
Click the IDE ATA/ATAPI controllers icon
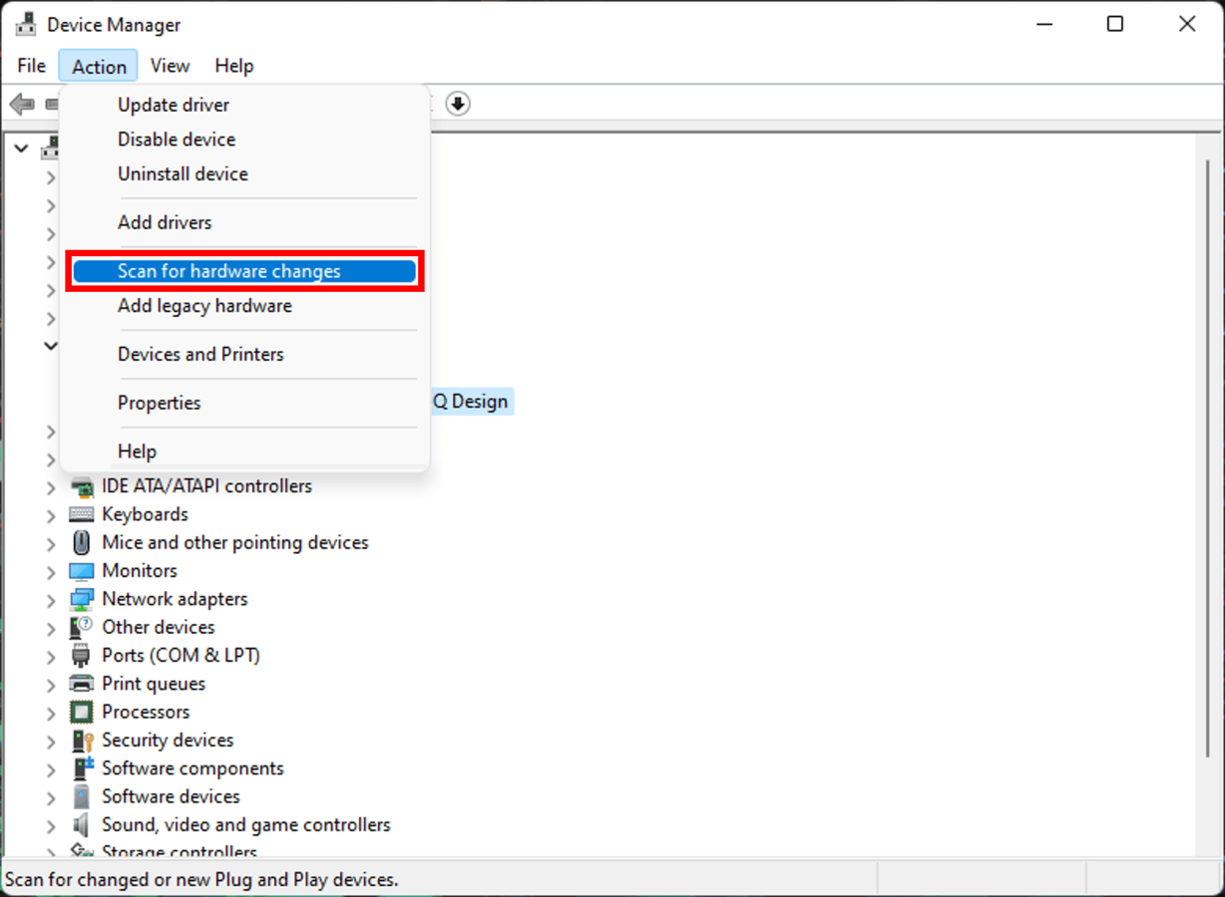coord(82,485)
